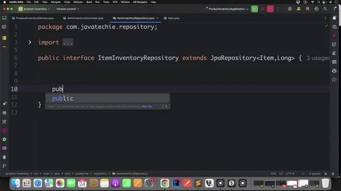Open the DB Navigator menu

coord(140,2)
